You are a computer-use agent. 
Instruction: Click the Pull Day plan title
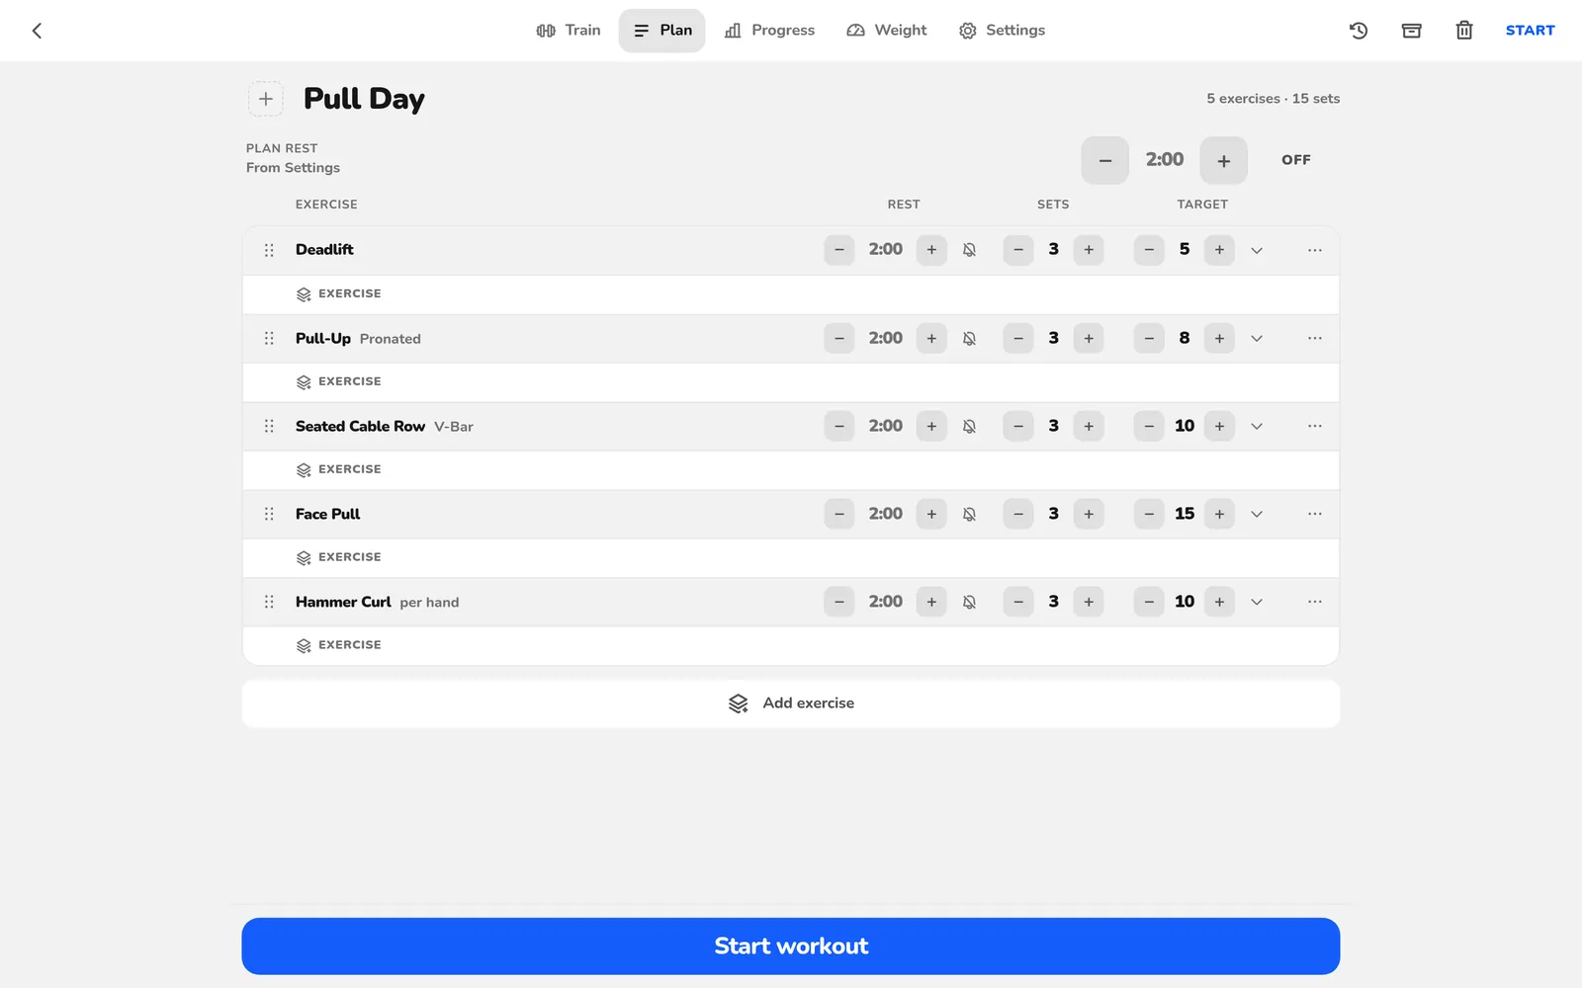coord(364,99)
